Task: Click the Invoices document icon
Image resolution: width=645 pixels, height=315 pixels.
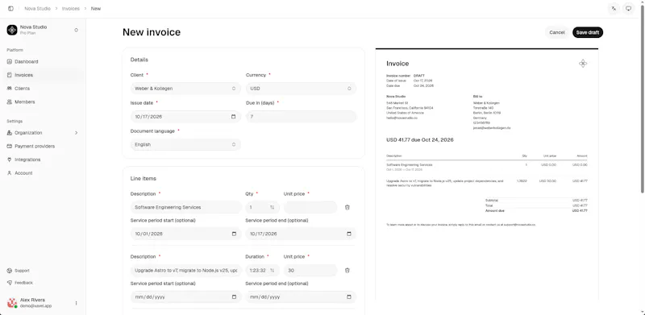Action: pos(10,75)
